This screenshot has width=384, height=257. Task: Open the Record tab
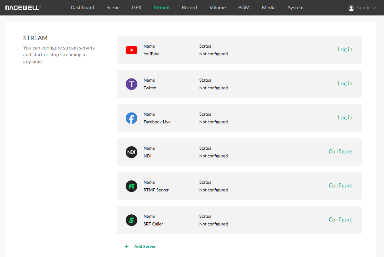(x=189, y=7)
